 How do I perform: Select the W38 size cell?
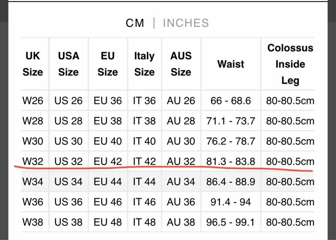33,222
